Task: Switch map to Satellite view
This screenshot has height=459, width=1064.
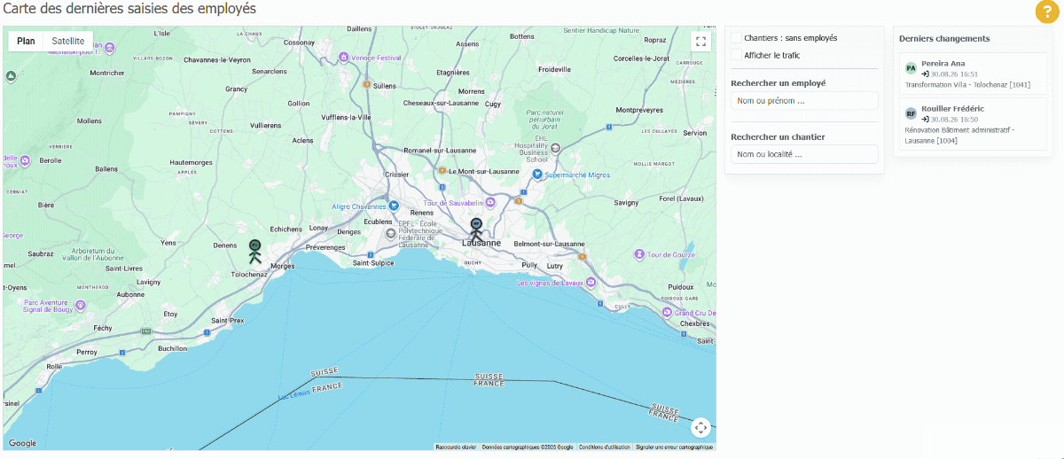Action: coord(68,41)
